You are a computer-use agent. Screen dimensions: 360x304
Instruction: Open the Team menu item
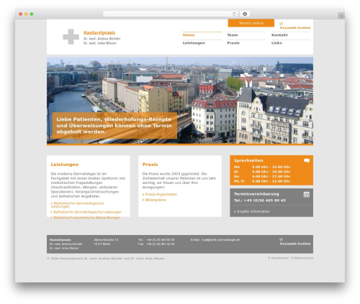(x=233, y=35)
